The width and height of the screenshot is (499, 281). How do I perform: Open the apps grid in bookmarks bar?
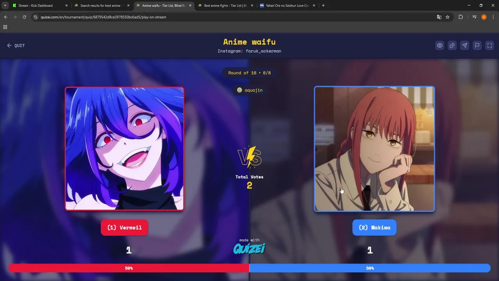coord(5,27)
